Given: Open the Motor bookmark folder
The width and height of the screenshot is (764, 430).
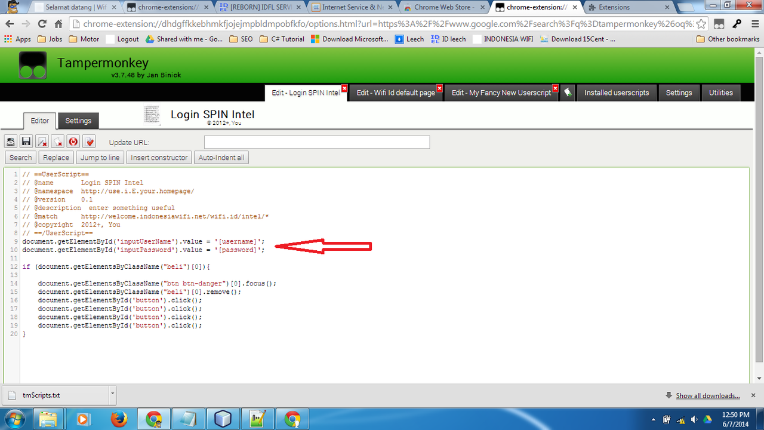Looking at the screenshot, I should point(84,39).
